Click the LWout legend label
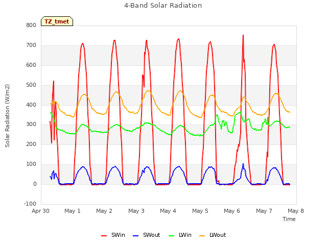 coord(218,235)
